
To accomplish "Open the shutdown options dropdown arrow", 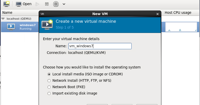I will coord(64,4).
